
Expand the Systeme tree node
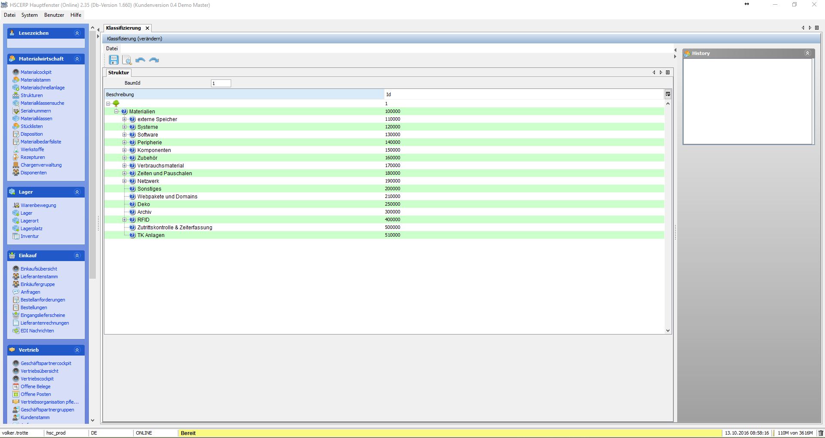click(x=125, y=127)
